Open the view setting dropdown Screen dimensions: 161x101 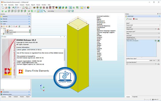click(58, 11)
